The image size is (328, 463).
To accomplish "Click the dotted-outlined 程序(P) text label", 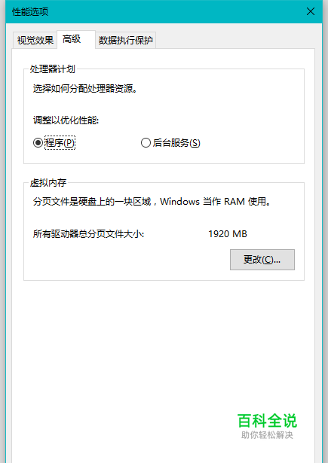I will click(x=60, y=143).
